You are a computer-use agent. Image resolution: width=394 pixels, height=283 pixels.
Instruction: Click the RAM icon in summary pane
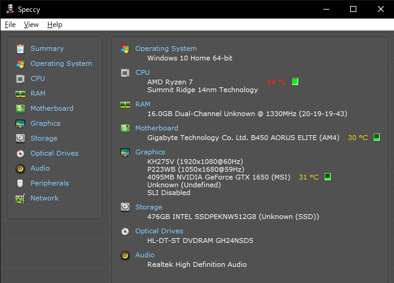point(125,105)
